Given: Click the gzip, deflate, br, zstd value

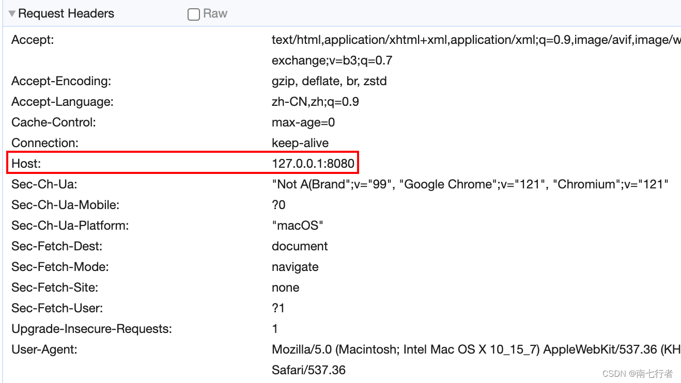Looking at the screenshot, I should point(329,81).
